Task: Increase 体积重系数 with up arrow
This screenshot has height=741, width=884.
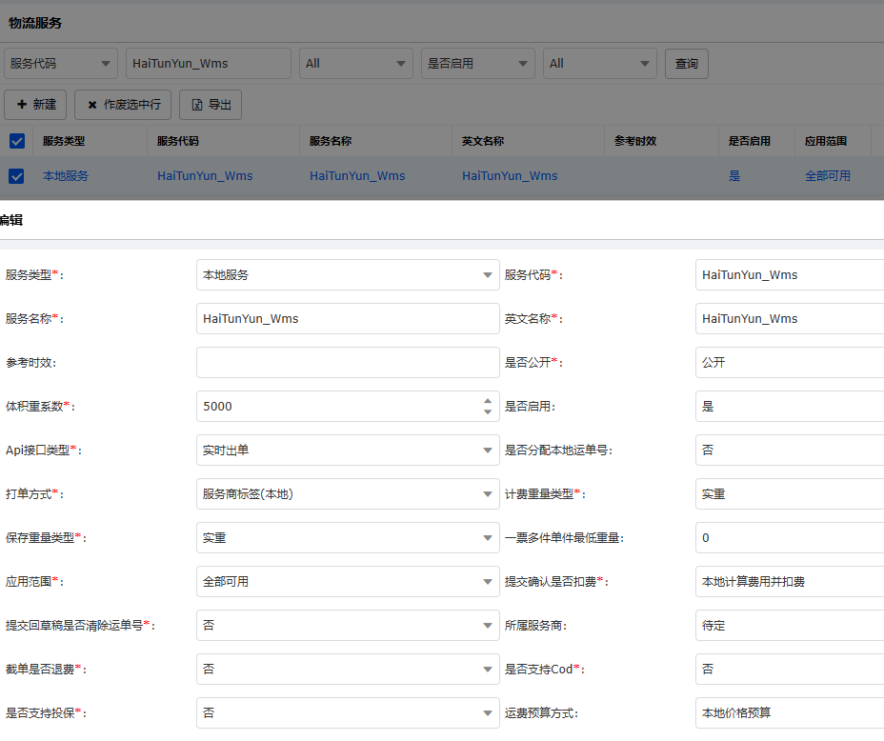Action: click(x=488, y=401)
